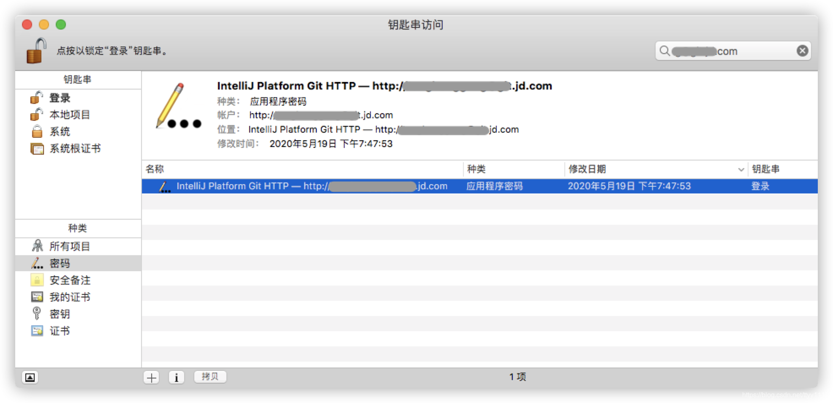Click the 修改时间 value in details
The image size is (833, 403).
pos(331,144)
